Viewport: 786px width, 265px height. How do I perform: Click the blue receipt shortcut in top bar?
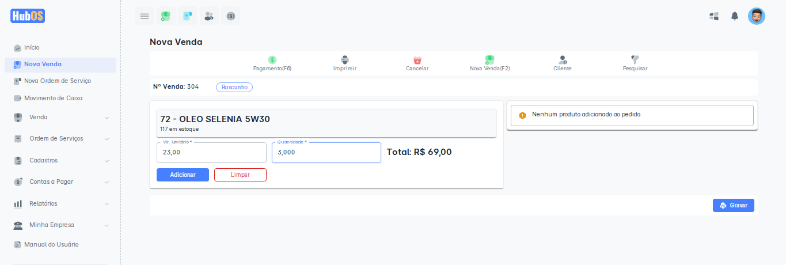187,16
